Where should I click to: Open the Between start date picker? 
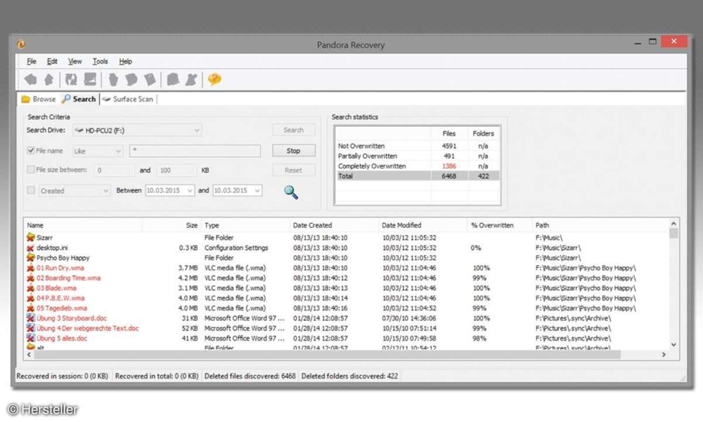(170, 190)
